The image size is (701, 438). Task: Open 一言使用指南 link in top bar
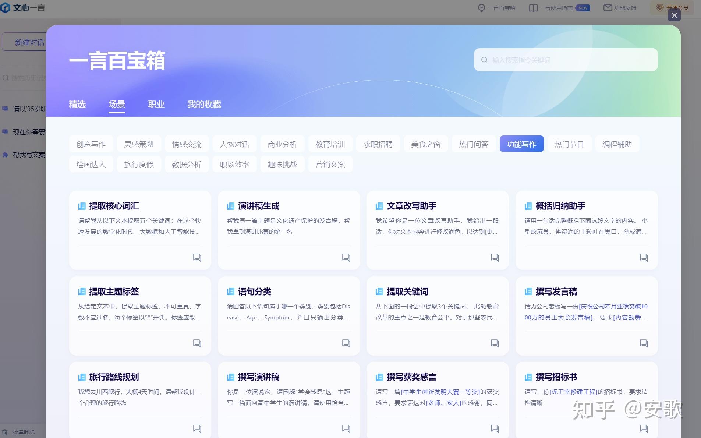(556, 8)
